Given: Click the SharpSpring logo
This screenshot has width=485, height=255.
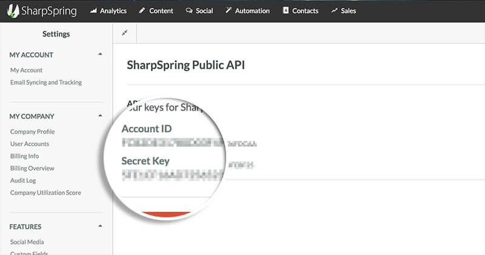Looking at the screenshot, I should pyautogui.click(x=42, y=11).
